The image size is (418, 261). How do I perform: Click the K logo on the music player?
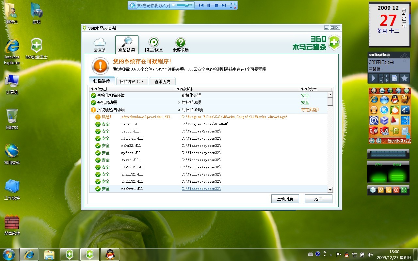[132, 5]
